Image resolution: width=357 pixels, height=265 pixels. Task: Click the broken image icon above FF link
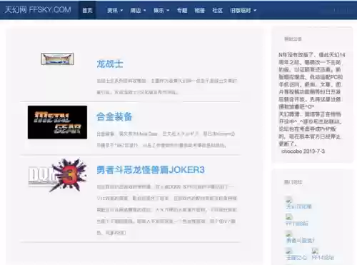[288, 216]
